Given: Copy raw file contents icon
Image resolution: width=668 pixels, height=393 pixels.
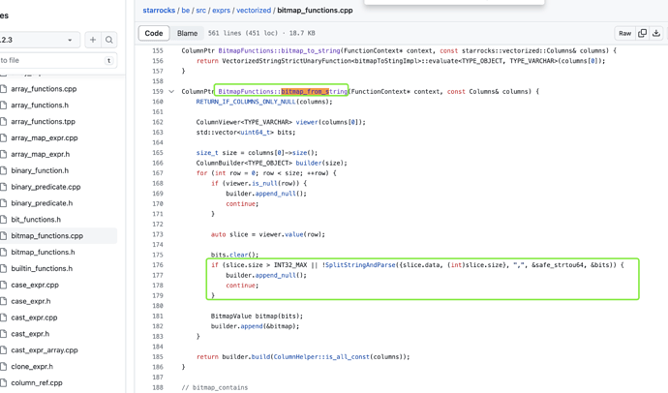Looking at the screenshot, I should 643,33.
